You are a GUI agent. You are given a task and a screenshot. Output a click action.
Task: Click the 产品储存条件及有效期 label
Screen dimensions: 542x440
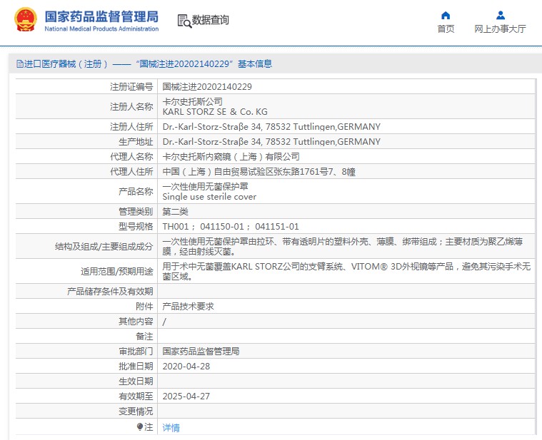tap(110, 291)
